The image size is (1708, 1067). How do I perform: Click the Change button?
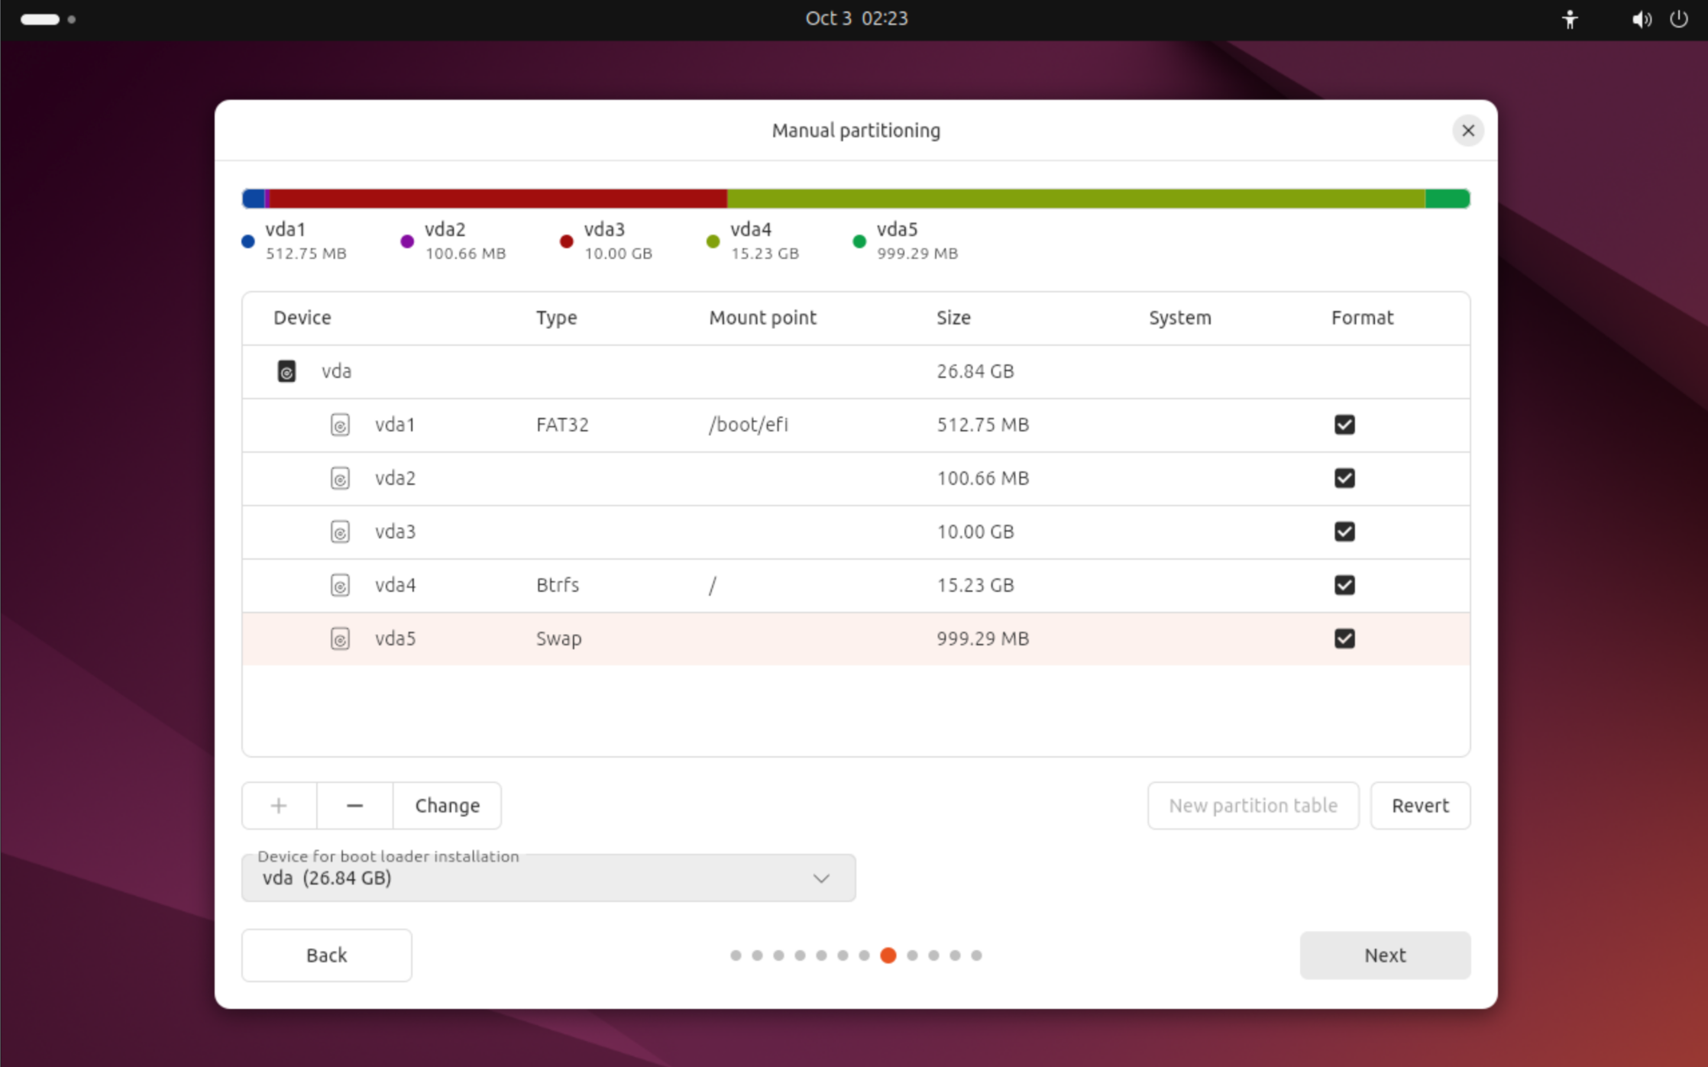447,805
